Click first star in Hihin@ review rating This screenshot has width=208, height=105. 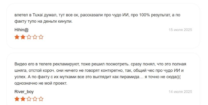[x=17, y=37]
